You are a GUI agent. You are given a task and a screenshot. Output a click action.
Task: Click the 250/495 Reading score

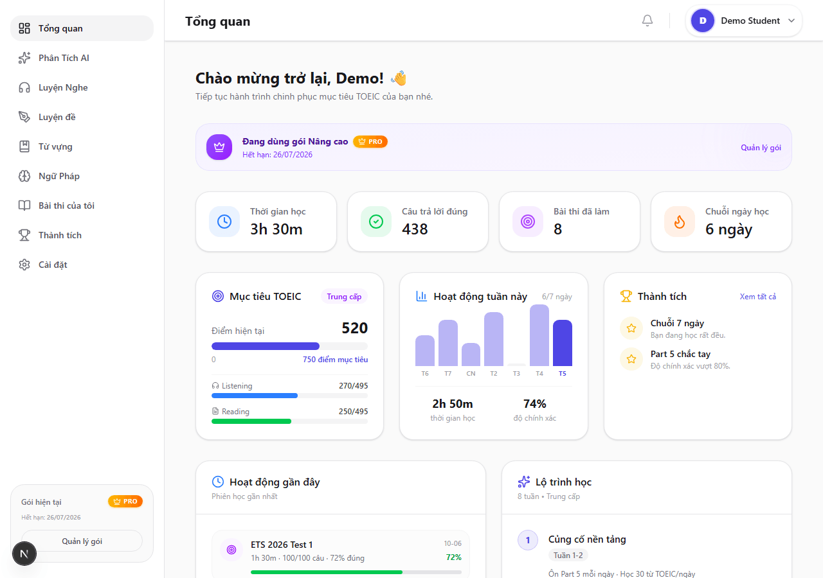click(x=354, y=412)
